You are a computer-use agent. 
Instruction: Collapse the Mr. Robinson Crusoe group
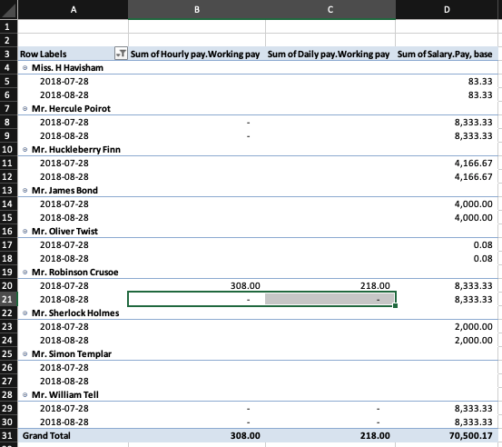tap(25, 272)
